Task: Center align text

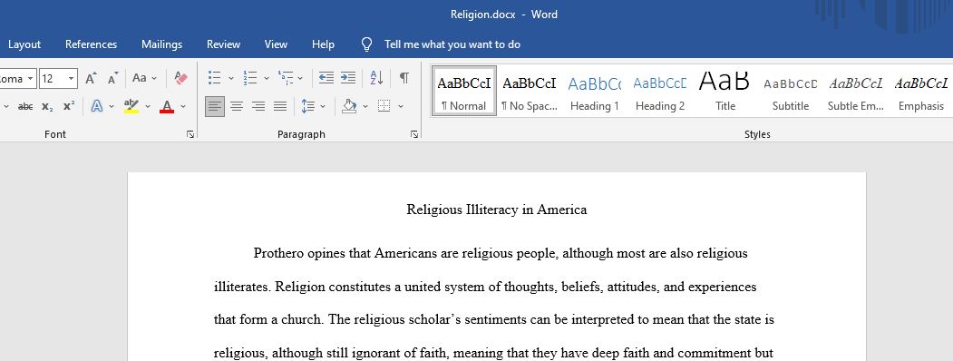Action: point(237,106)
